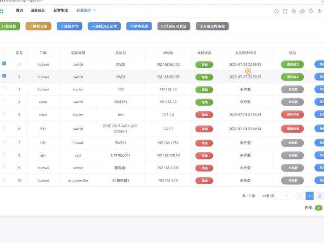
Task: Click the previous page arrow in pagination
Action: click(300, 196)
